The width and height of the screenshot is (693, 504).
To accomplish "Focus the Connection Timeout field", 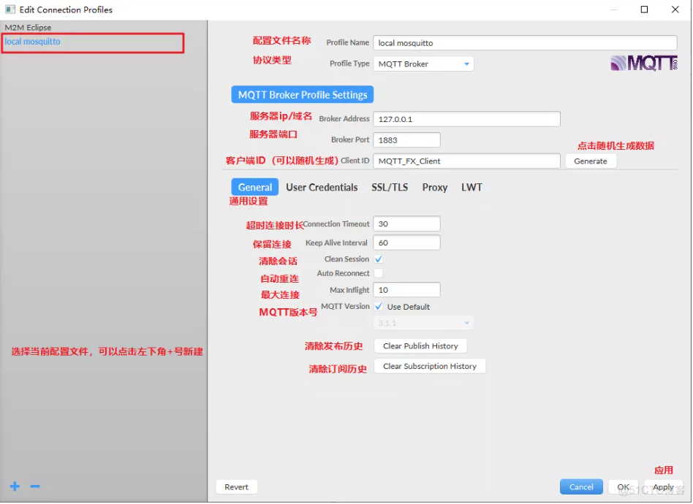I will click(406, 224).
